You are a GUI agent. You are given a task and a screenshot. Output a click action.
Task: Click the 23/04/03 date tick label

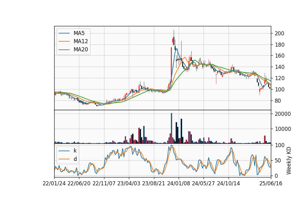[129, 183]
